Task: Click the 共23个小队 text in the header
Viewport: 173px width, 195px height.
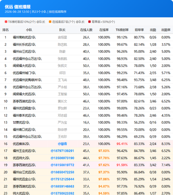Action: coord(39,12)
